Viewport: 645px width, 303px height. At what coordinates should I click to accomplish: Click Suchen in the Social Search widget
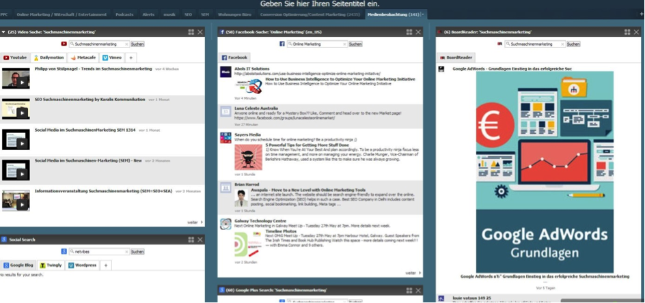[x=137, y=252]
